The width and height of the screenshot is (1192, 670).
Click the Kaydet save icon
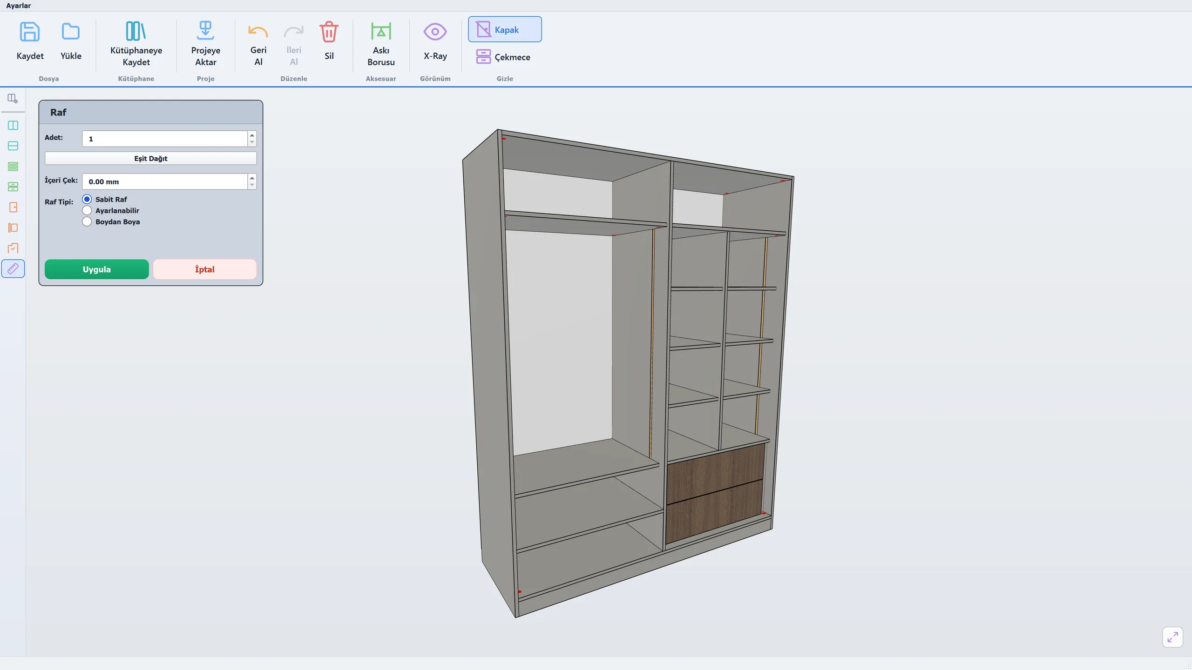[x=30, y=32]
